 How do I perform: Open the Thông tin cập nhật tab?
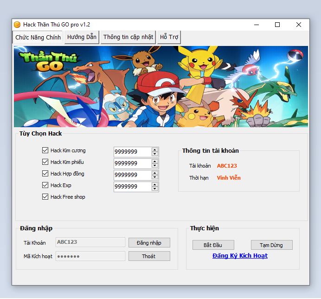coord(128,37)
